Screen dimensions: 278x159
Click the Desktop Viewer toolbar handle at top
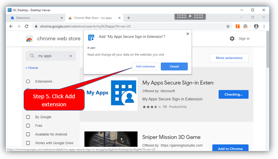click(x=190, y=16)
